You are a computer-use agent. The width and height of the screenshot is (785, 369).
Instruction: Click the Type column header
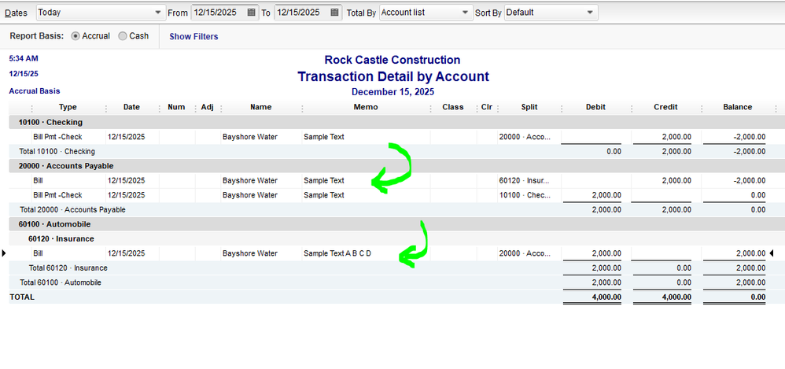[x=68, y=107]
